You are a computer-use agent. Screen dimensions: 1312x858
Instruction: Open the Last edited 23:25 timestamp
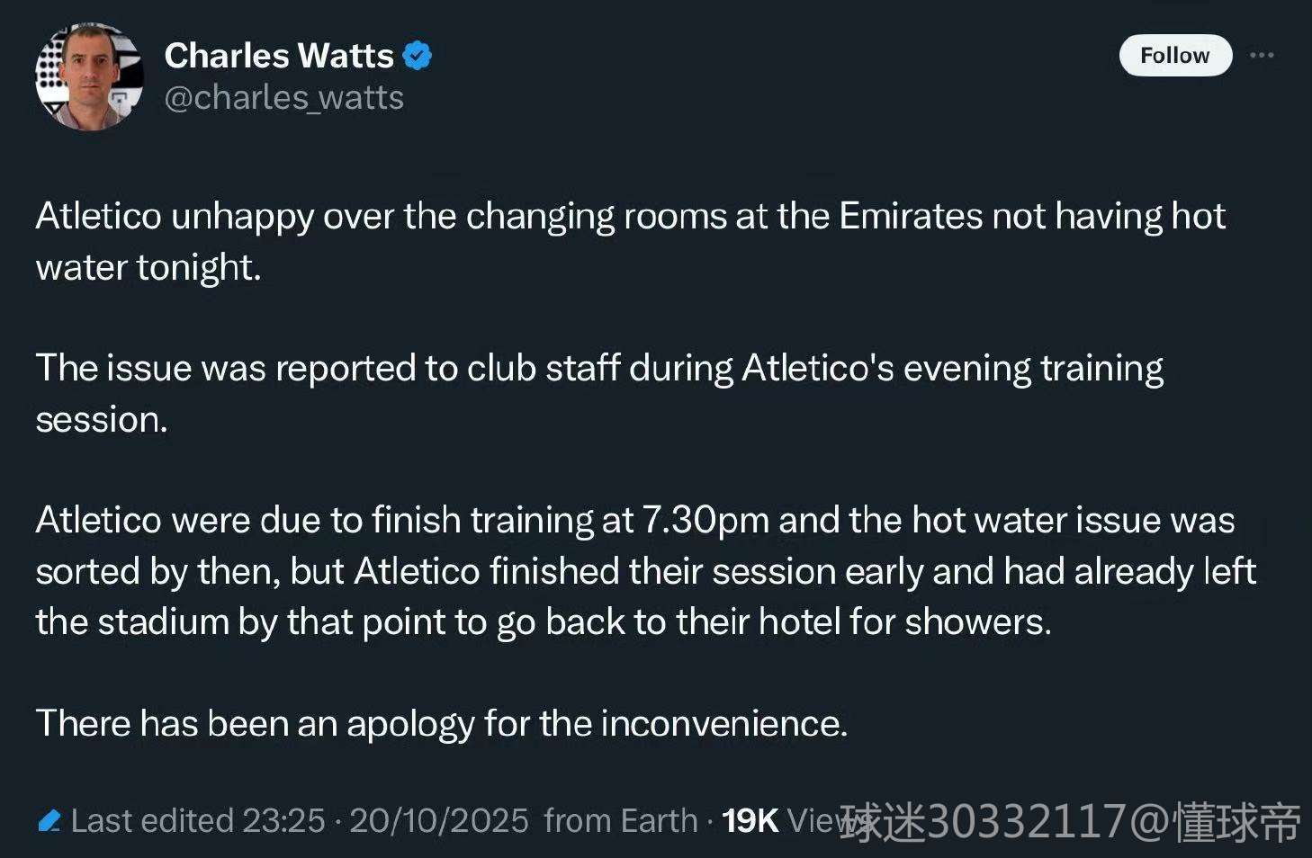198,820
